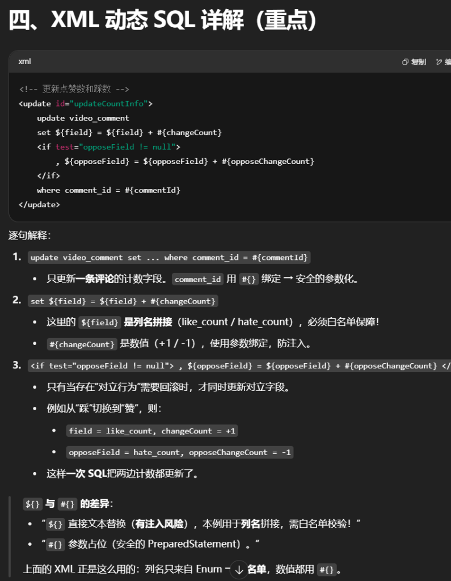
Task: Click the xml language label of code block
Action: [24, 61]
